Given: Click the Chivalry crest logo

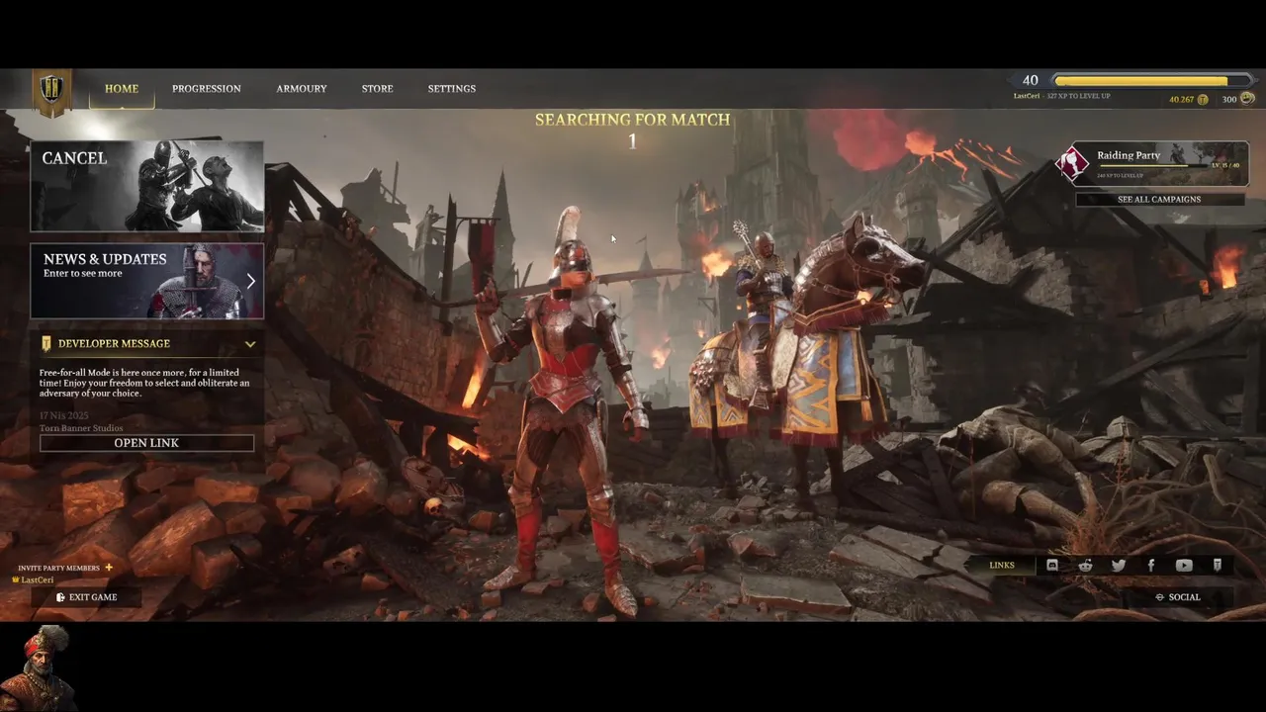Looking at the screenshot, I should tap(51, 92).
